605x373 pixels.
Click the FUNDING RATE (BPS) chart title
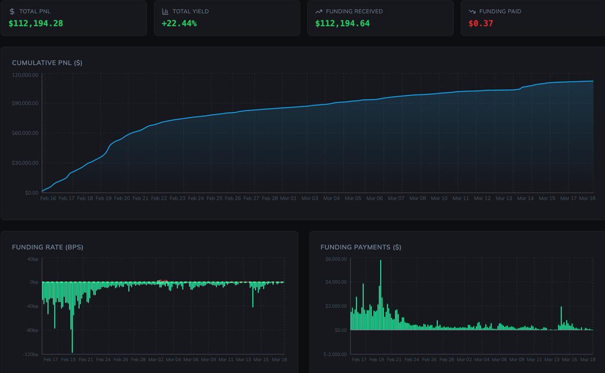click(47, 247)
